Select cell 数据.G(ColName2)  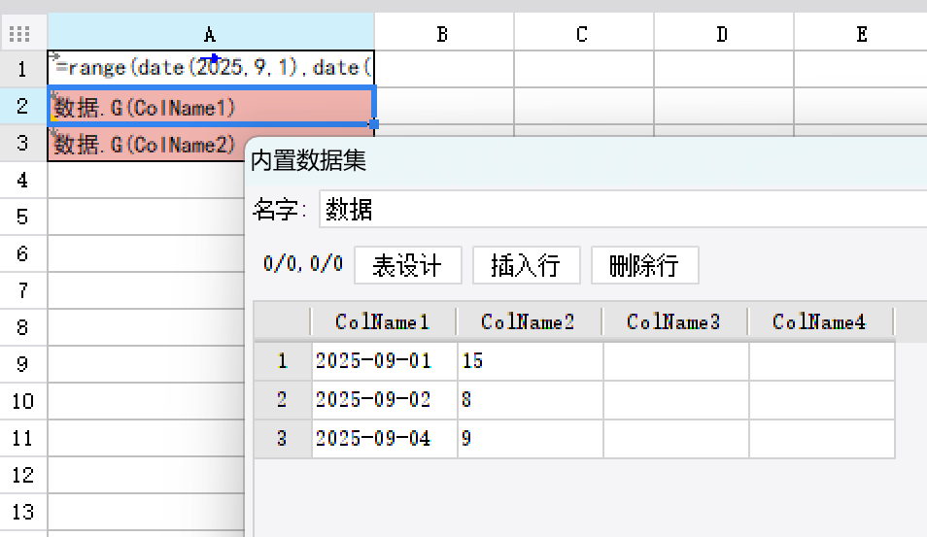(146, 145)
